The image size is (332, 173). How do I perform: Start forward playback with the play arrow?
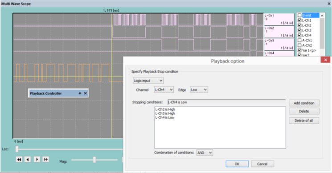[x=37, y=160]
